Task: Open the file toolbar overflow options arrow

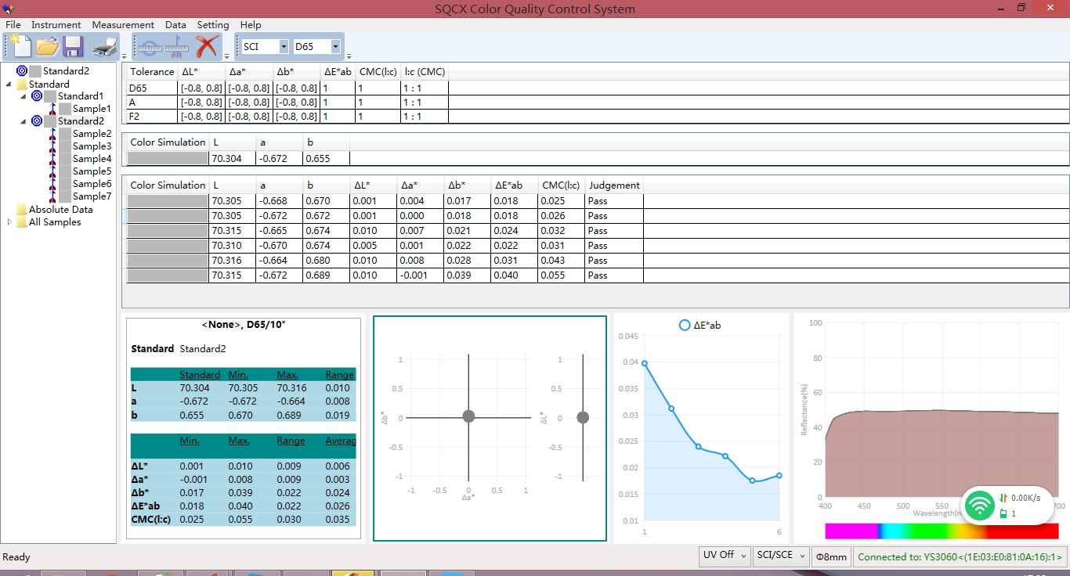Action: [125, 56]
